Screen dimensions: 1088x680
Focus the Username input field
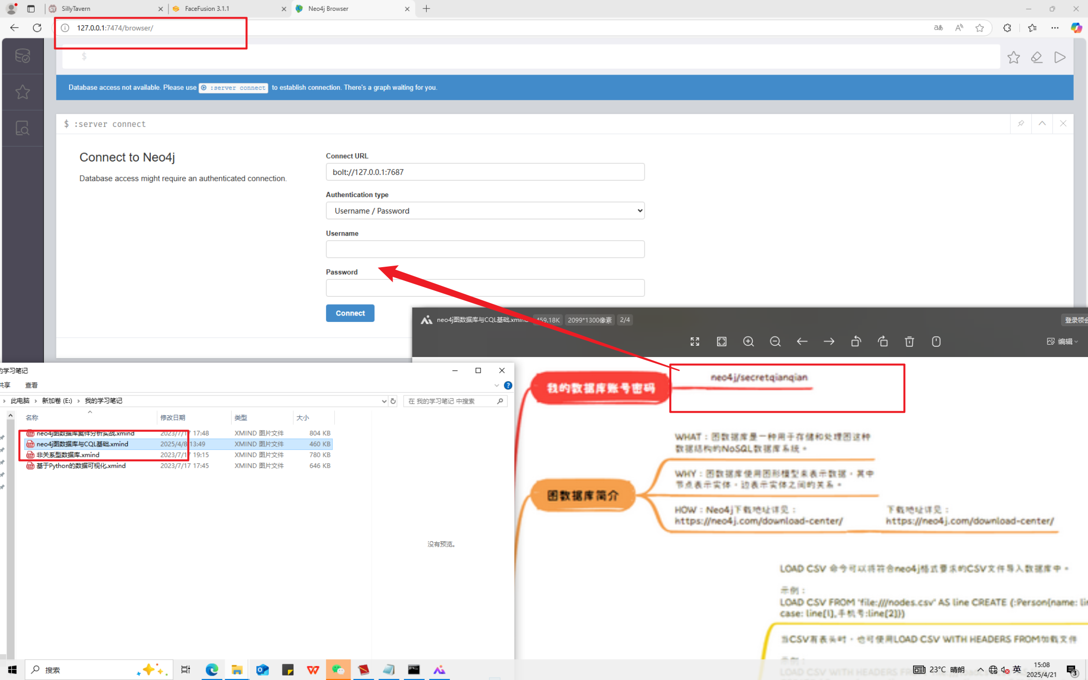pos(485,249)
